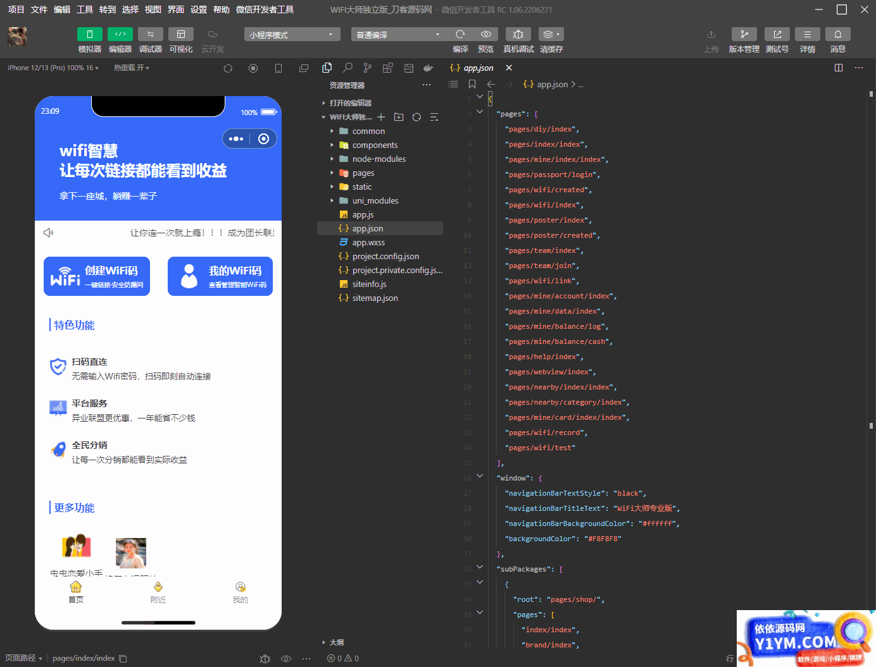The image size is (876, 667).
Task: Click the 创建WiFi码 button
Action: pyautogui.click(x=97, y=276)
